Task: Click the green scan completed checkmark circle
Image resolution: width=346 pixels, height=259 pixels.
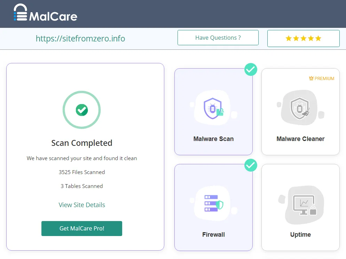Action: point(81,110)
